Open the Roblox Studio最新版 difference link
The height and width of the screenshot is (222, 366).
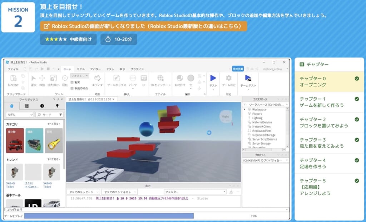click(144, 26)
